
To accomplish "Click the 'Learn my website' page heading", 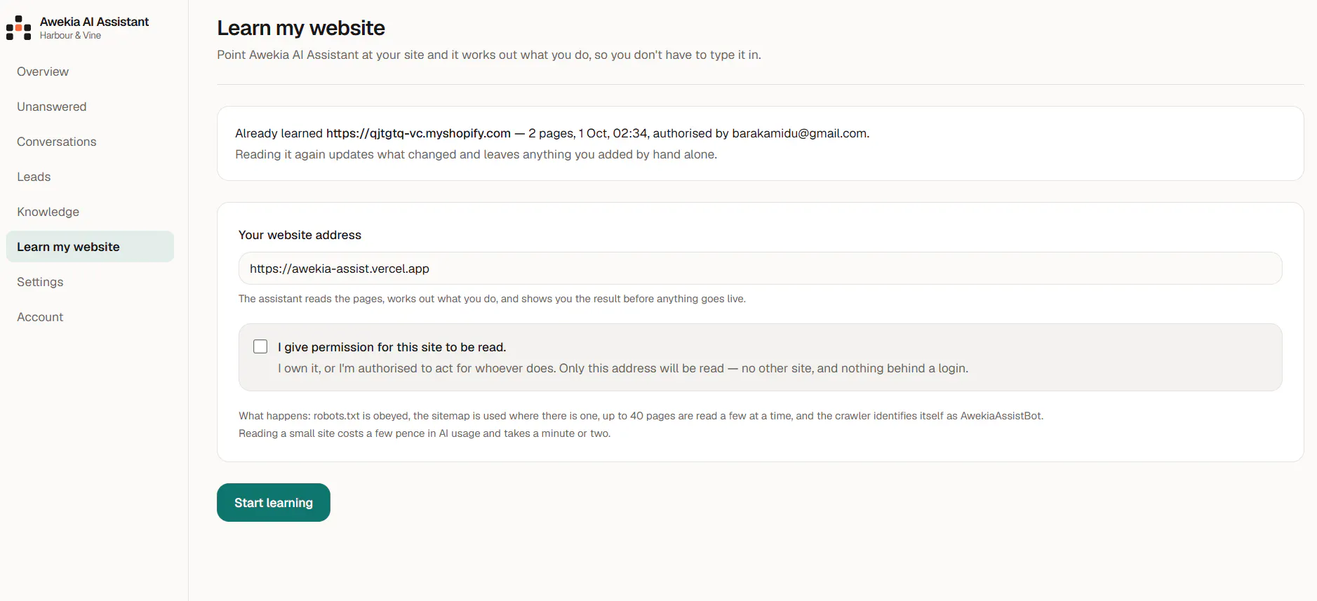I will pyautogui.click(x=301, y=28).
